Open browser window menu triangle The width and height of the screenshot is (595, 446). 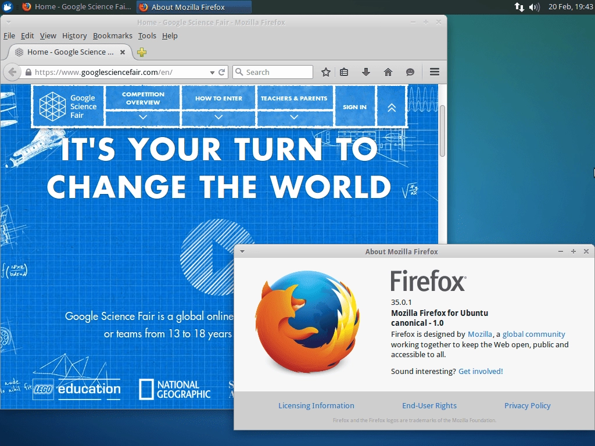click(8, 23)
